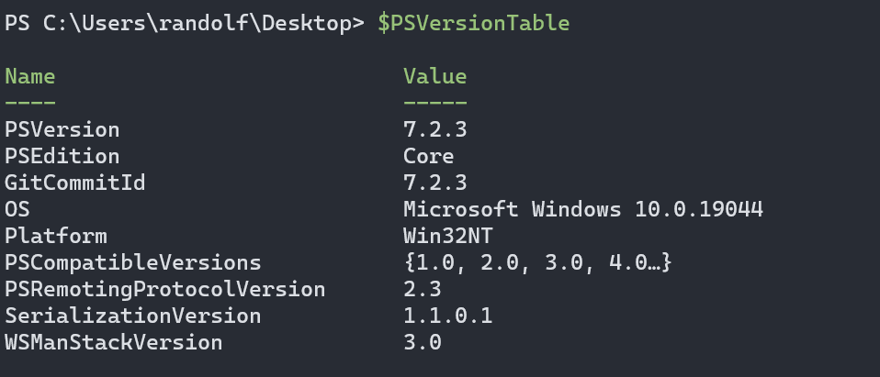880x377 pixels.
Task: Click the OS row name
Action: click(x=17, y=209)
